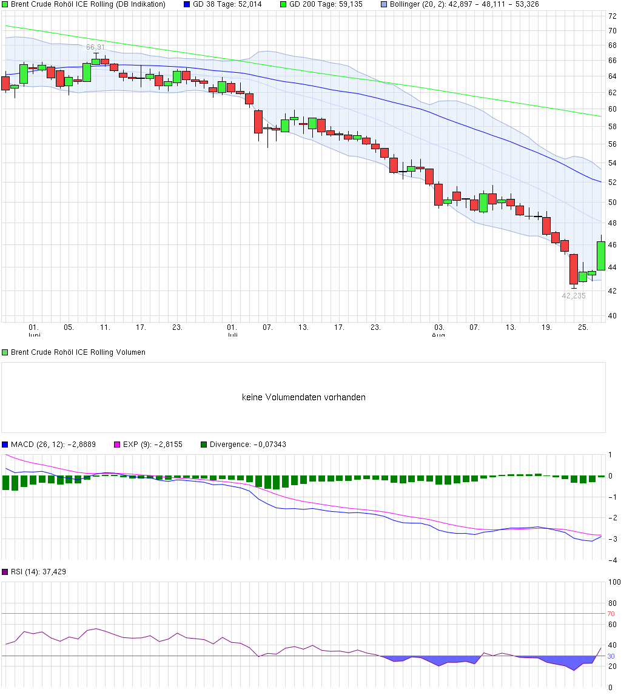Click the 42,235 low price annotation

574,295
